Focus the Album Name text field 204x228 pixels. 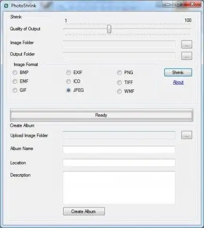click(x=119, y=149)
